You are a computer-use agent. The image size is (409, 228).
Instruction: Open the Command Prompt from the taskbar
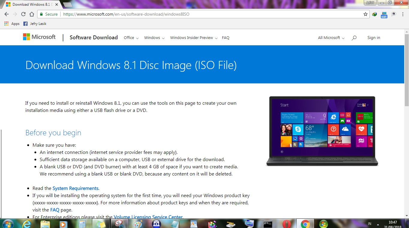268,223
